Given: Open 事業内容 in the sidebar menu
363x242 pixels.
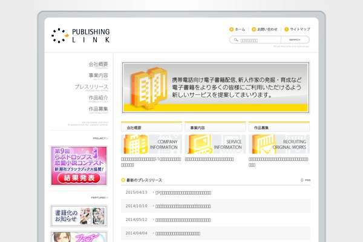Looking at the screenshot, I should tap(99, 76).
